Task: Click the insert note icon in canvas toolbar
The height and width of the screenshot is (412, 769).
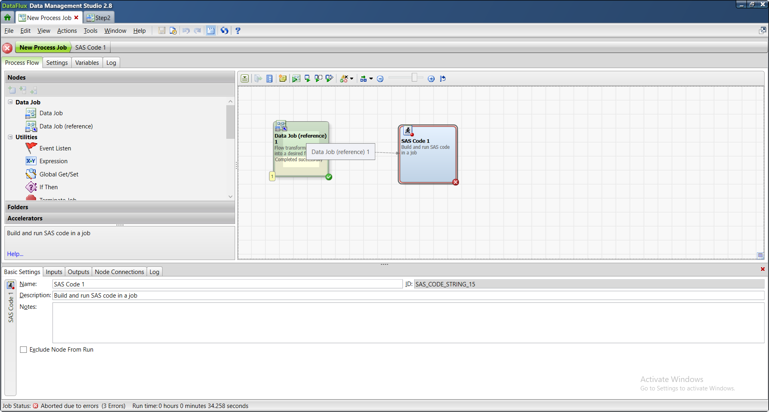Action: (x=283, y=79)
